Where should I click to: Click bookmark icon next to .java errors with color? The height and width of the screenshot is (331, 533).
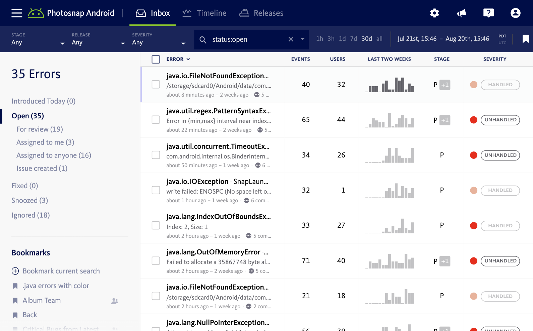(x=15, y=286)
